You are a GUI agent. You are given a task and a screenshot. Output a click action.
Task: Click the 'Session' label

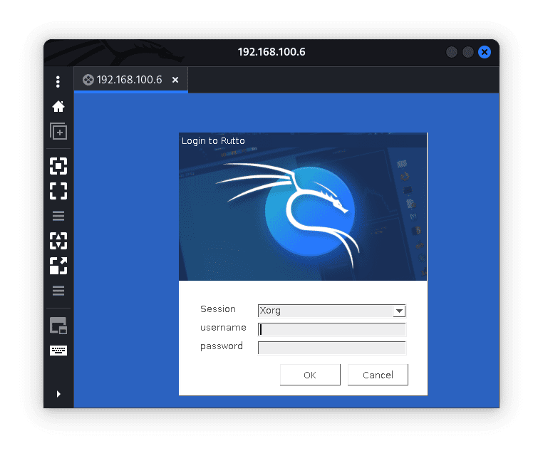218,309
